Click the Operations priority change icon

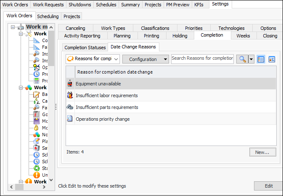[70, 119]
